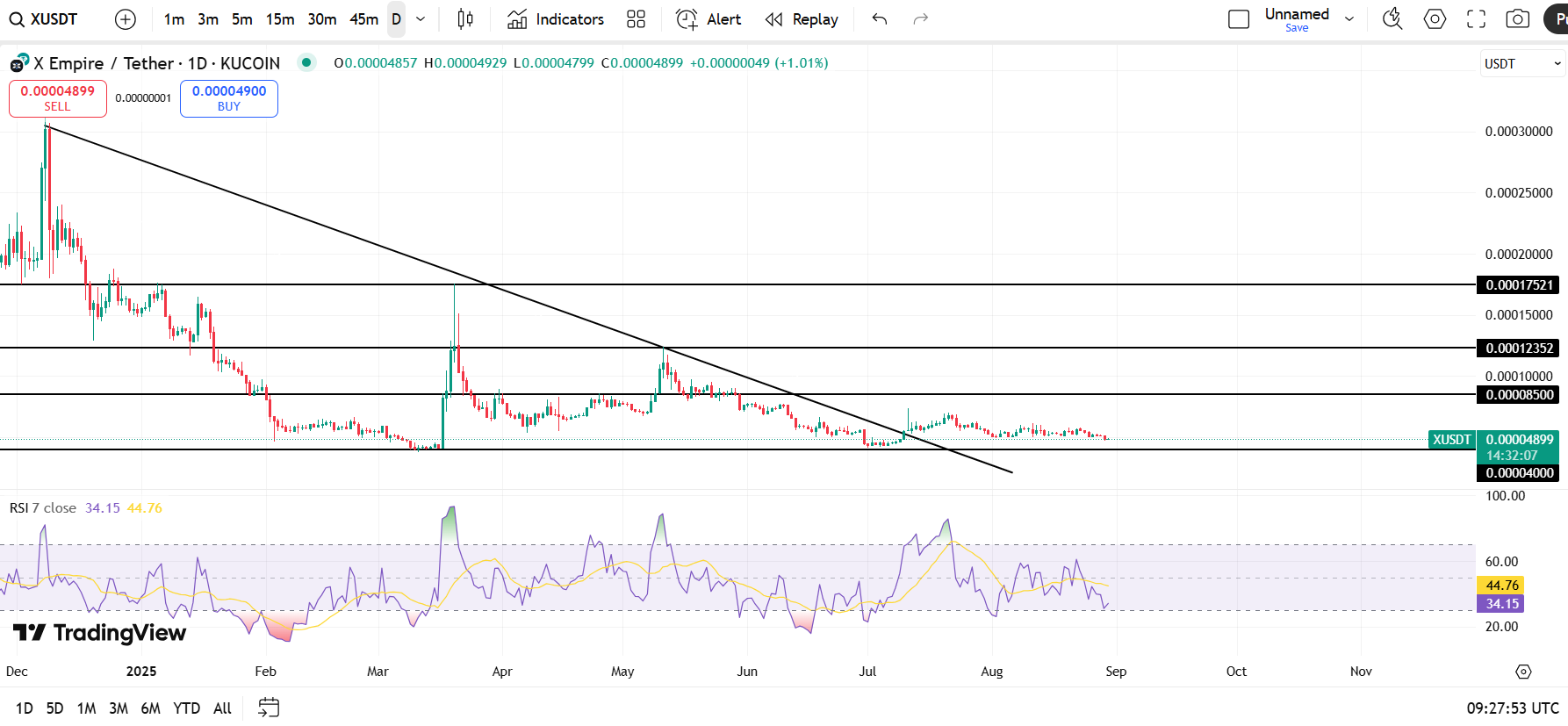Toggle the layout selection square checkbox
Screen dimensions: 1568x726
coord(1239,19)
